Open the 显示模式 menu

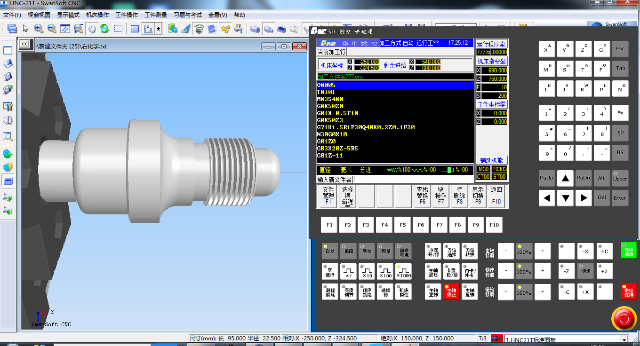click(x=68, y=15)
